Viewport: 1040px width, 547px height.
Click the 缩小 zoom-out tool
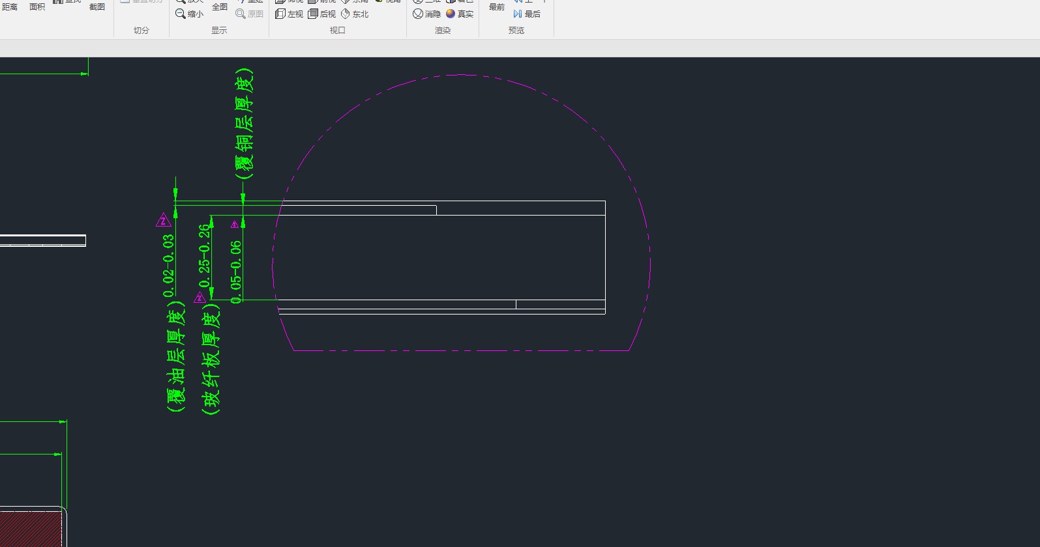[x=190, y=14]
